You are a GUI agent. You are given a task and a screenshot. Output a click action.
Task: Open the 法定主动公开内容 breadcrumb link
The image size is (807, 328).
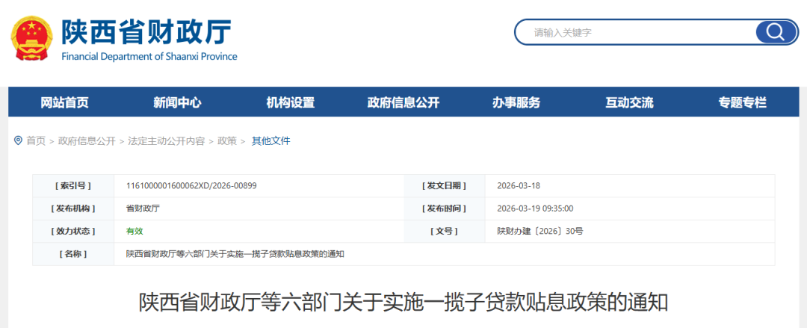tap(166, 140)
